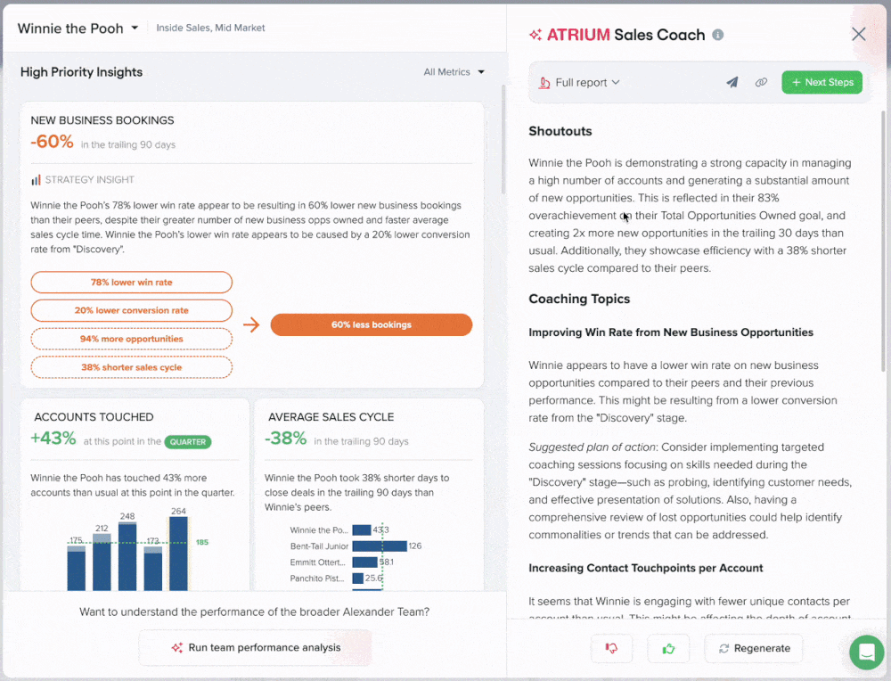Open the Winnie the Pooh rep dropdown

(78, 28)
